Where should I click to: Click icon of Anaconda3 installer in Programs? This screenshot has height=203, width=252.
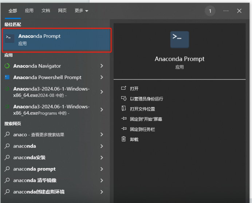coord(7,106)
